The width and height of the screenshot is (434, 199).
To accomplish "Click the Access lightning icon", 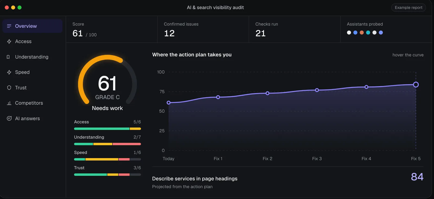I will point(9,41).
